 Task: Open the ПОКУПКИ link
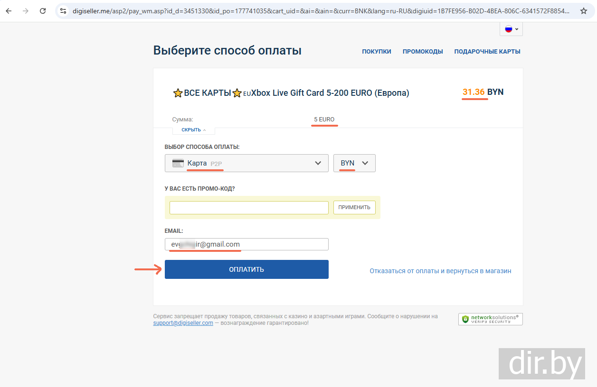[x=377, y=52]
